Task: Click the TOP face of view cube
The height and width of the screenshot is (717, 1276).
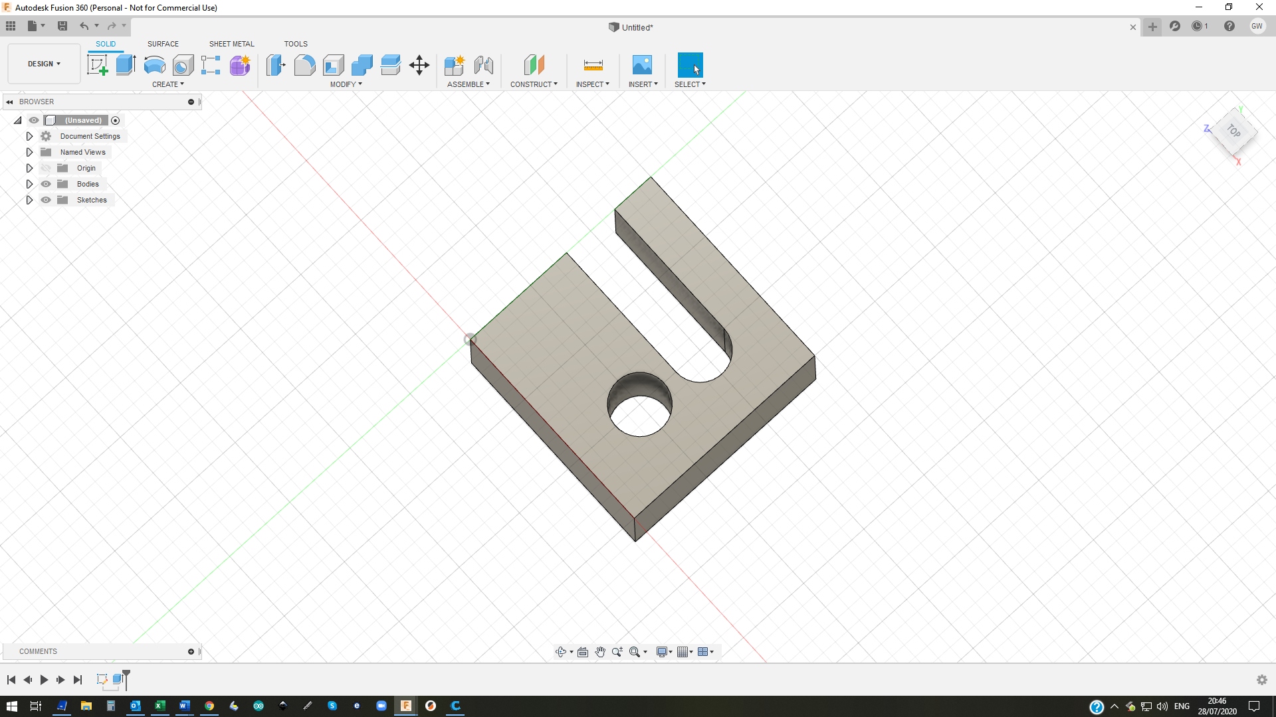Action: pos(1234,131)
